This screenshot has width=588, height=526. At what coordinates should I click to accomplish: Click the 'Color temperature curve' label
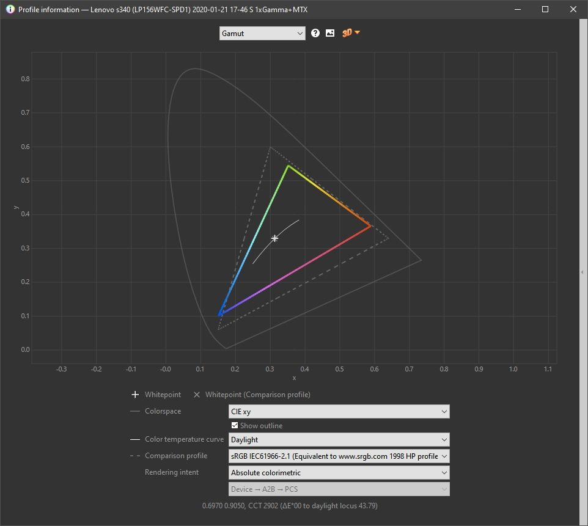click(184, 439)
